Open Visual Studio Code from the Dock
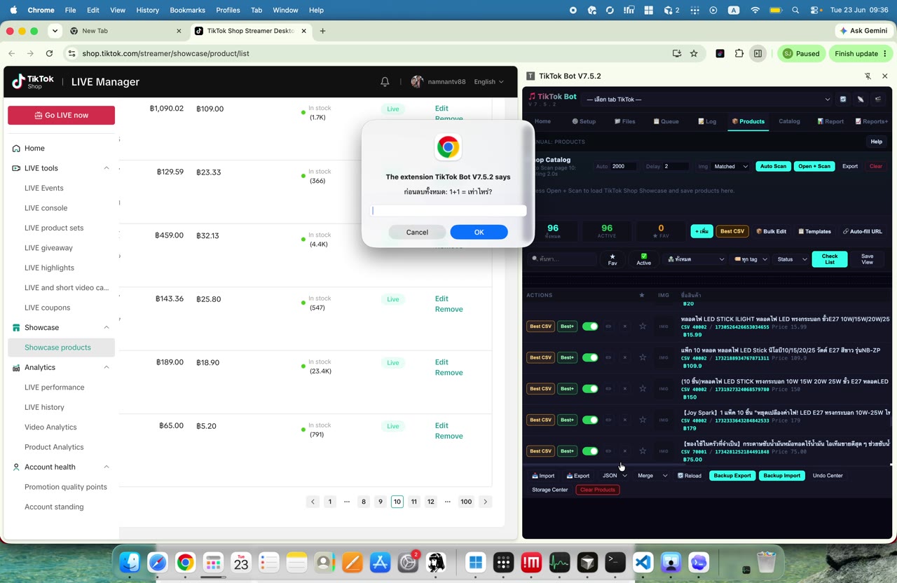Screen dimensions: 897x583 [x=643, y=562]
